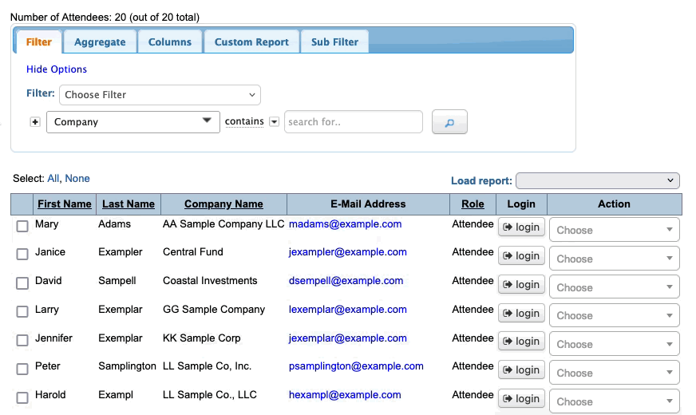This screenshot has height=415, width=696.
Task: Check the box for Janice Exampler
Action: [22, 255]
